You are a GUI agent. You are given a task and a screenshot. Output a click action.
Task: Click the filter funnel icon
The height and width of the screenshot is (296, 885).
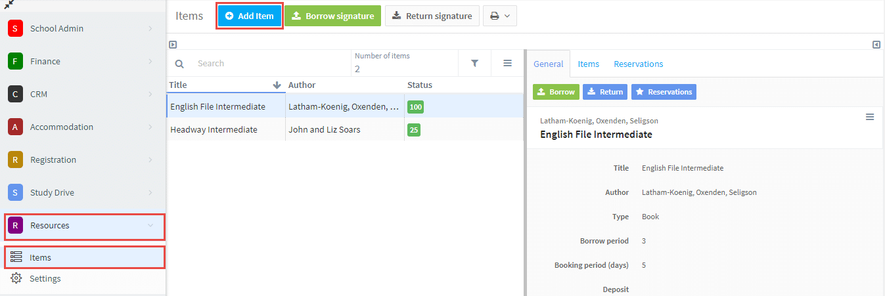tap(474, 63)
